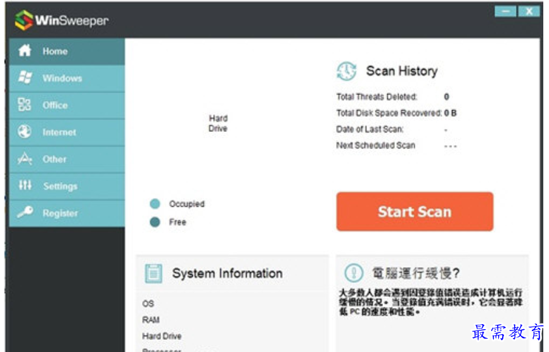Minimize the WinSweeper window

point(505,11)
